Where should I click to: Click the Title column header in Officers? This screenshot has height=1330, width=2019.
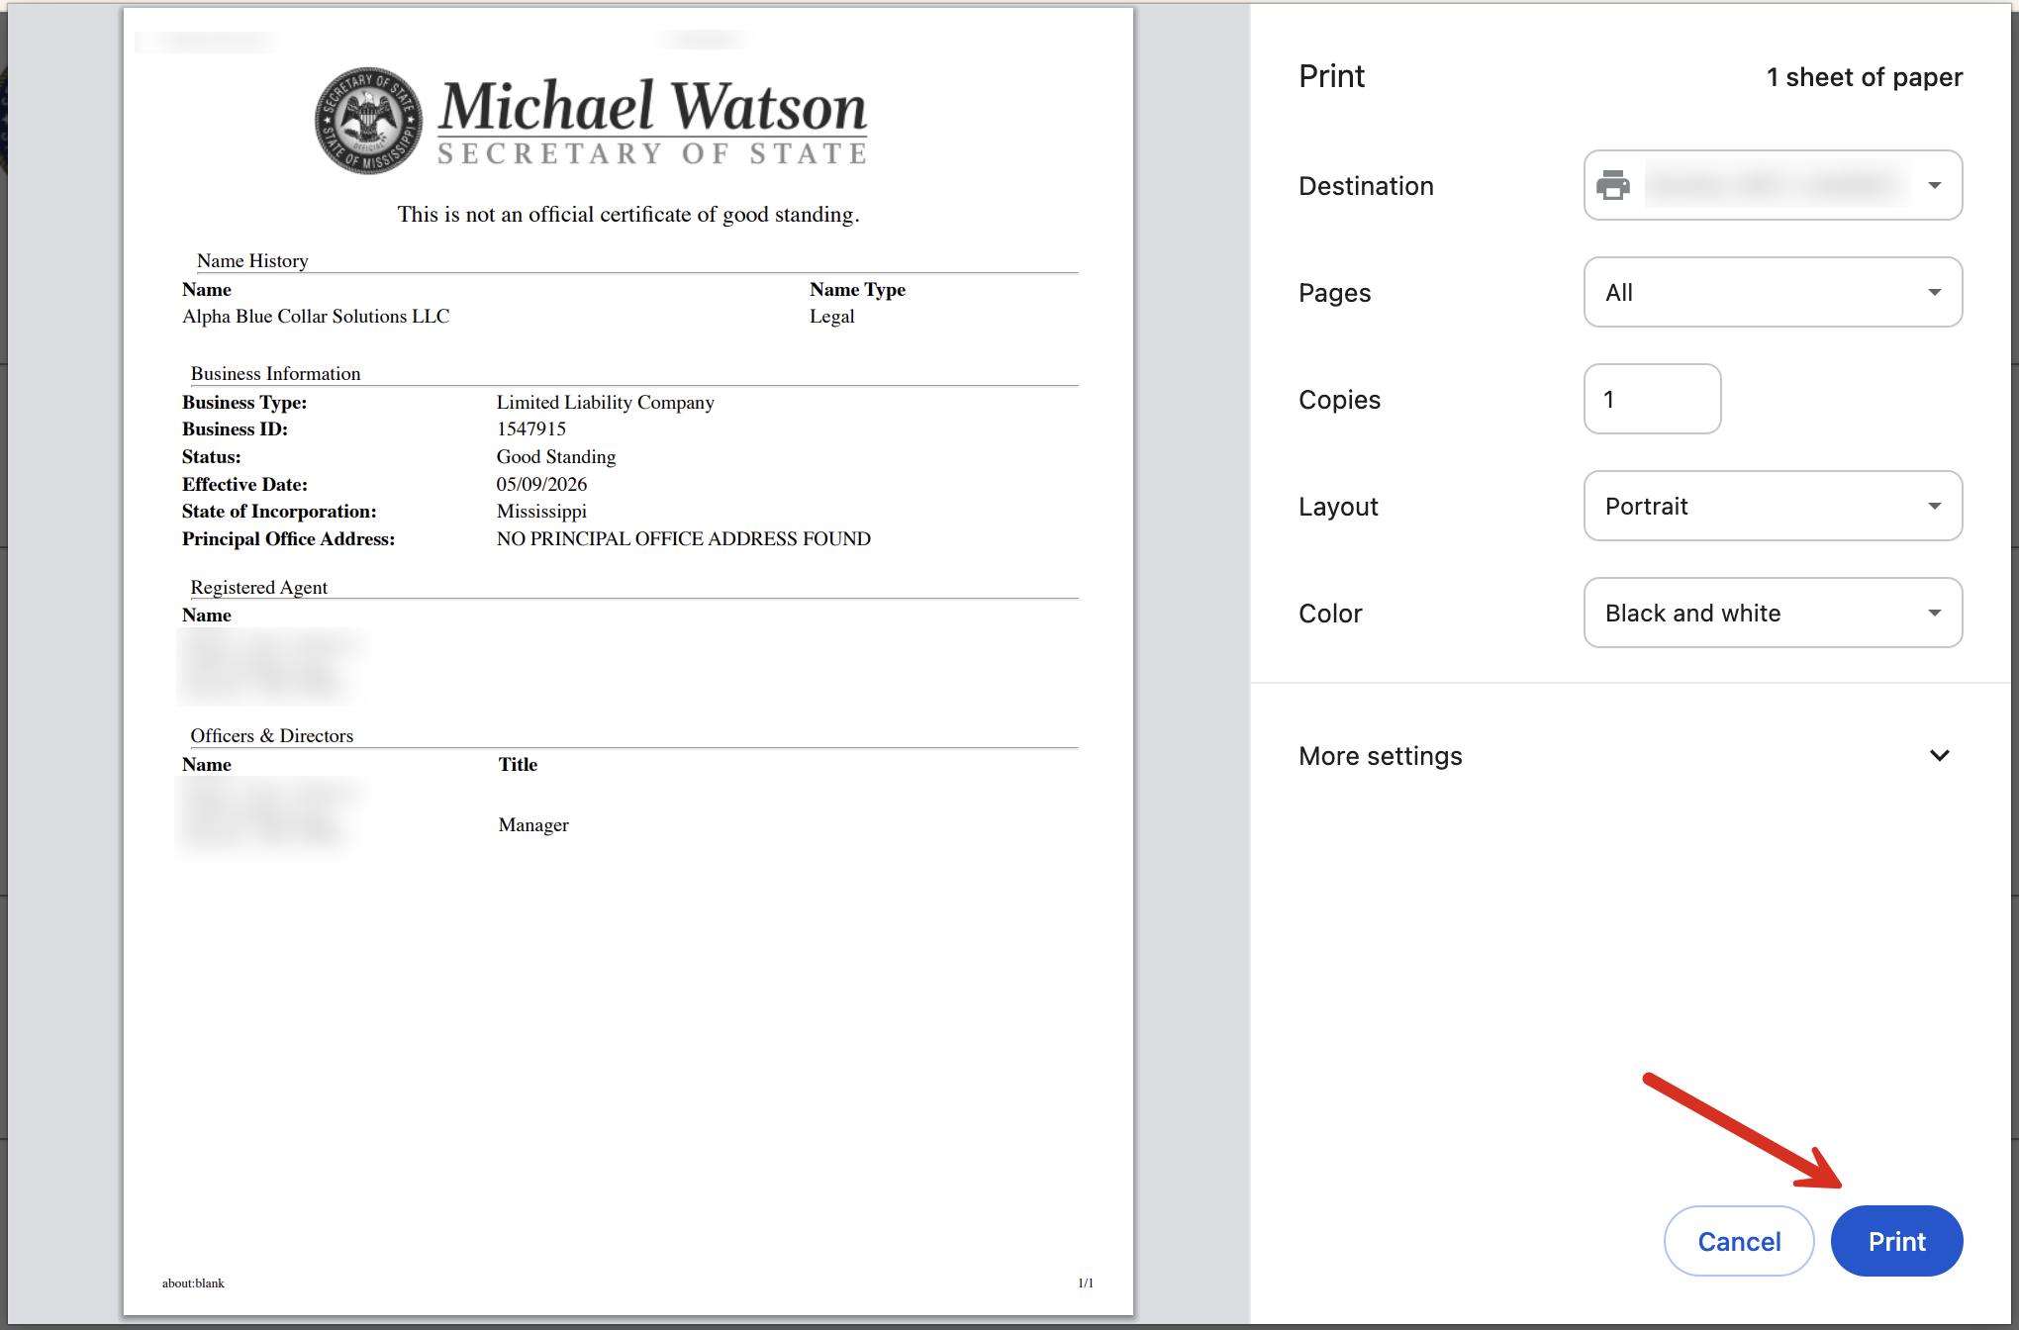coord(518,765)
